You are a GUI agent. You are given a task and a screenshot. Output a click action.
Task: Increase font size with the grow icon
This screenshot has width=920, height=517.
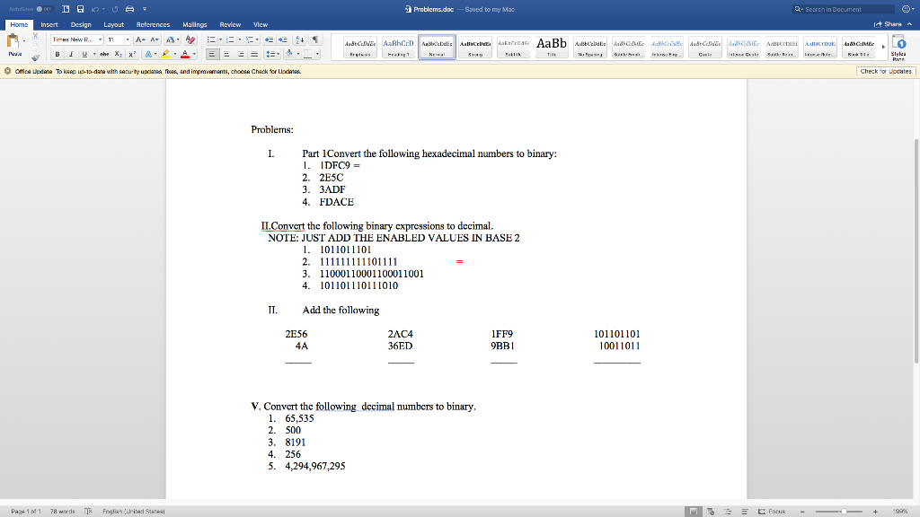[140, 39]
